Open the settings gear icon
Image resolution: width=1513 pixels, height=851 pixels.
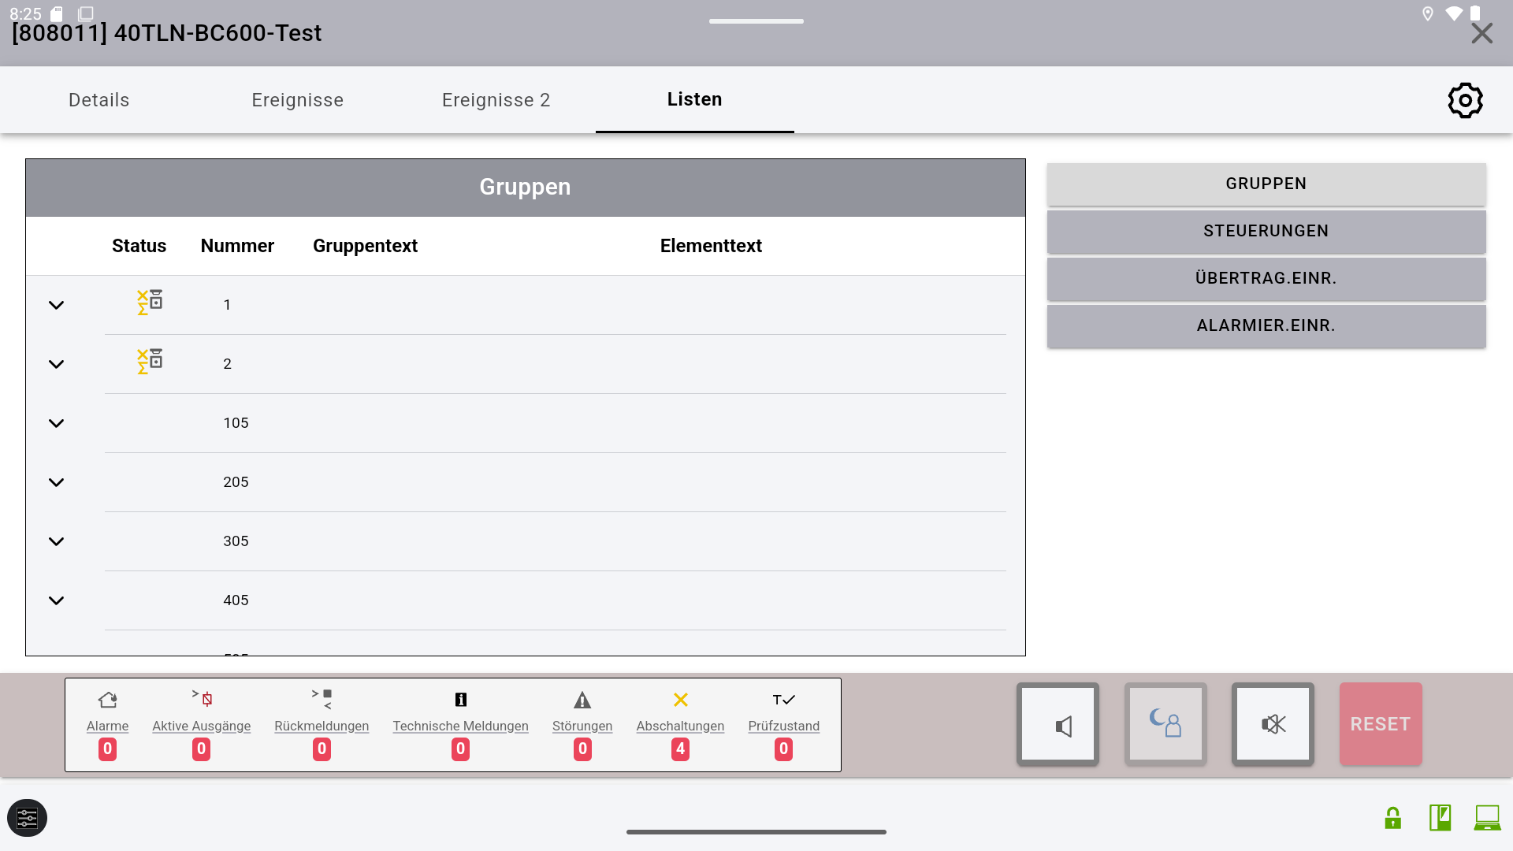pos(1465,100)
